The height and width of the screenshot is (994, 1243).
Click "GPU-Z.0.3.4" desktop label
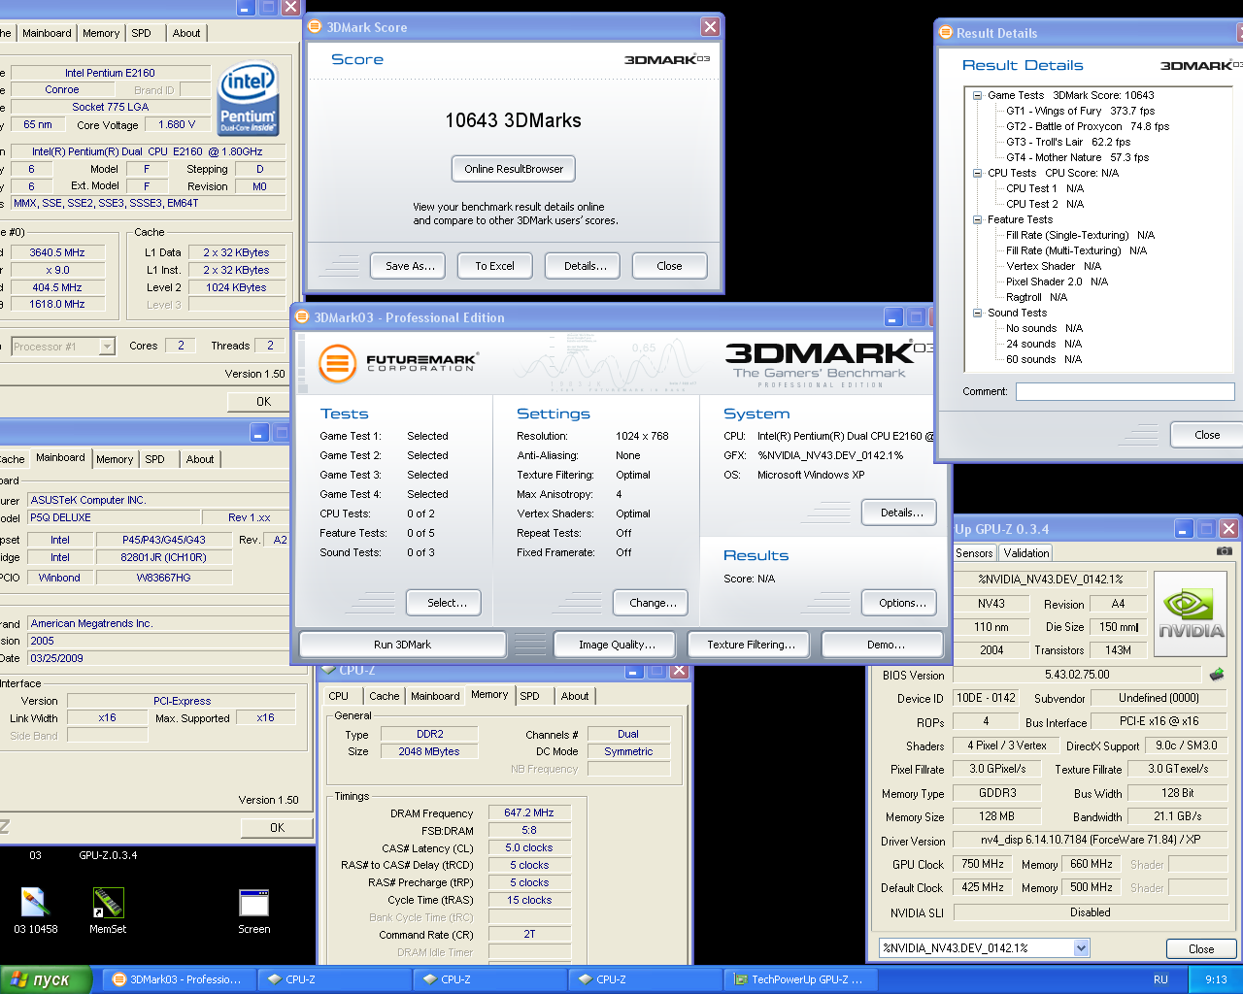(x=108, y=855)
